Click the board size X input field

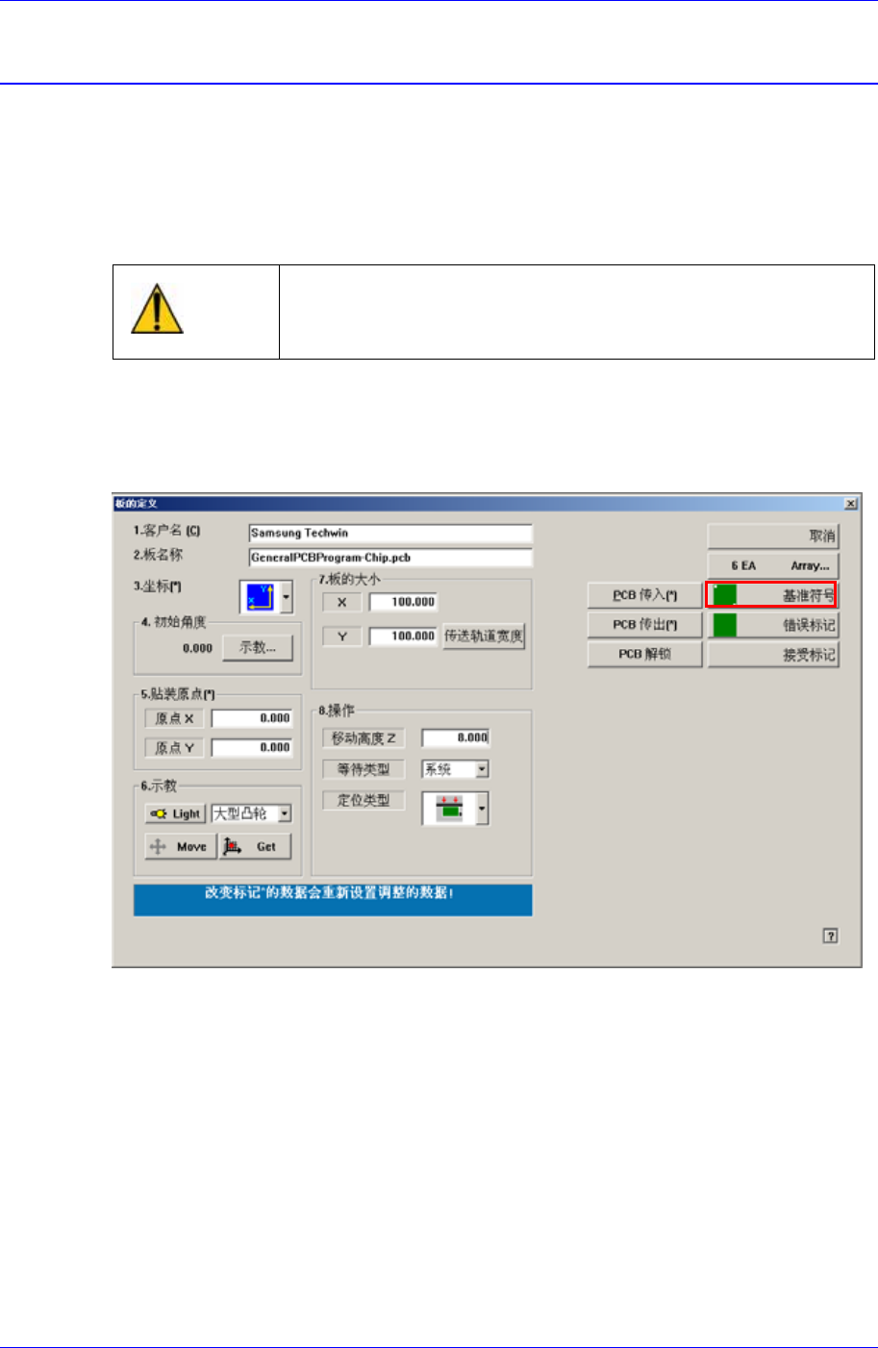(x=403, y=602)
